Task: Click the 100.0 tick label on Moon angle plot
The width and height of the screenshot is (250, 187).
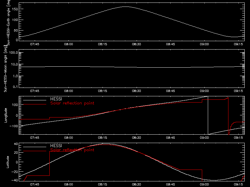Action: (13, 52)
